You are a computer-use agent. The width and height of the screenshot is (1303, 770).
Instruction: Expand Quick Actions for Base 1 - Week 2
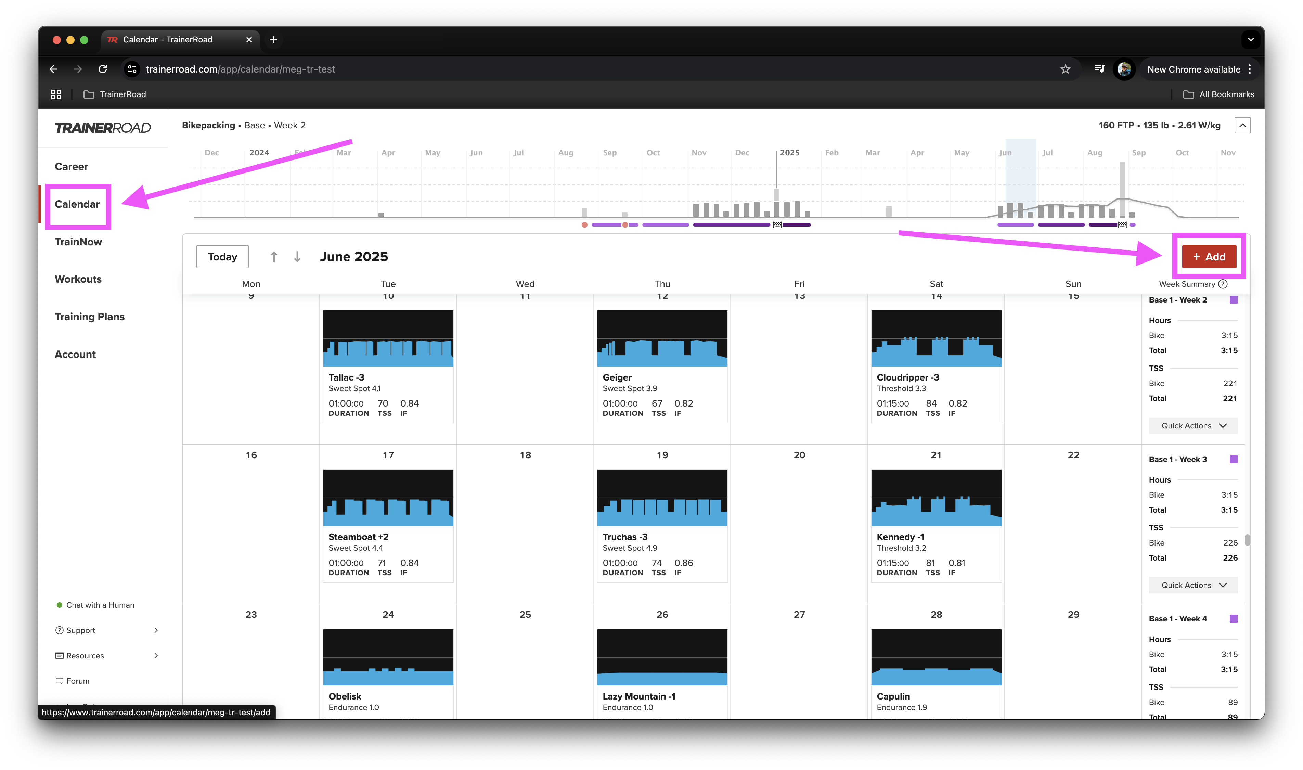click(1193, 426)
